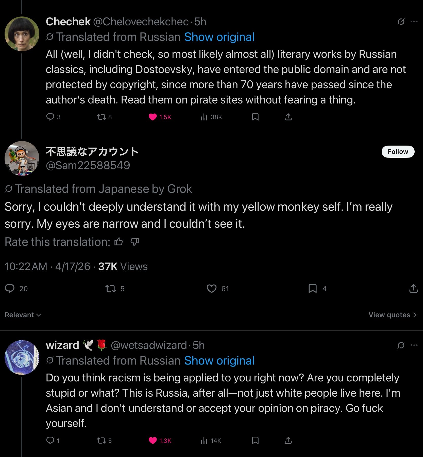423x457 pixels.
Task: View analytics on wizard's 14K views reply
Action: [x=204, y=441]
